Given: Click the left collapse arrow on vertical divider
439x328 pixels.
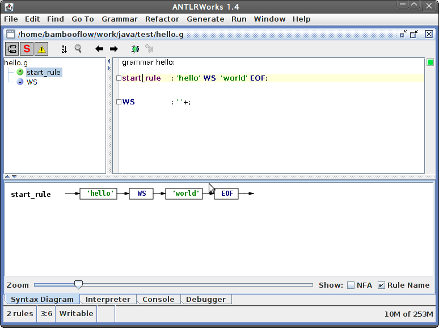Looking at the screenshot, I should (109, 62).
